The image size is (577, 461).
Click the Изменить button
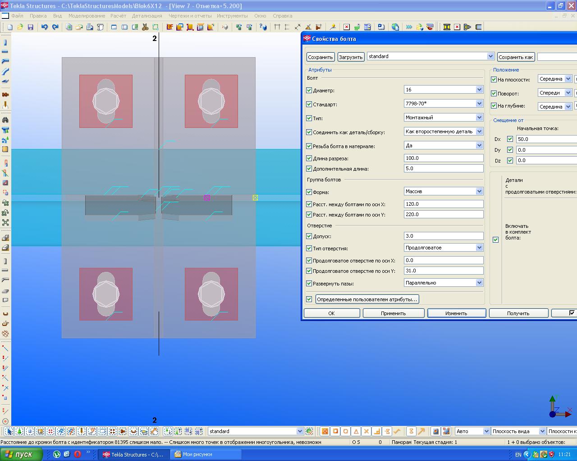tap(456, 313)
